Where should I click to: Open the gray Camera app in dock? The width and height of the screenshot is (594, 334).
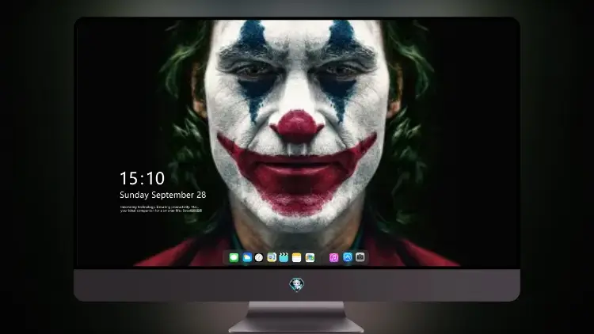pos(360,257)
